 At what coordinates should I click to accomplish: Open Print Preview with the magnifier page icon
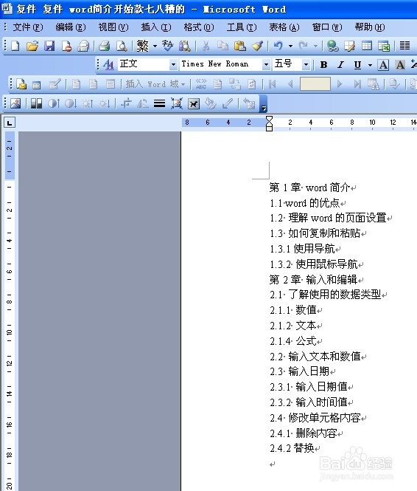click(122, 46)
